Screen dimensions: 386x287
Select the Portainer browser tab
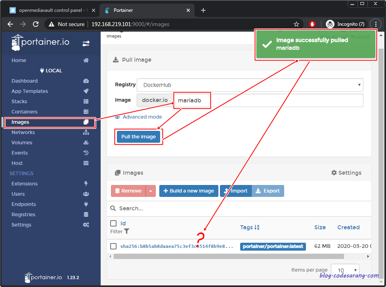coord(147,10)
